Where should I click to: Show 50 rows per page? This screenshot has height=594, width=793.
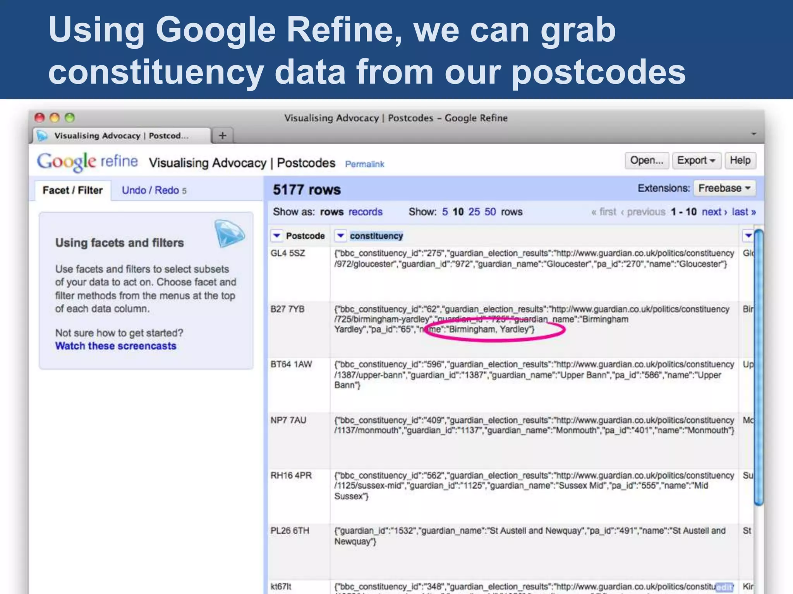click(x=490, y=212)
